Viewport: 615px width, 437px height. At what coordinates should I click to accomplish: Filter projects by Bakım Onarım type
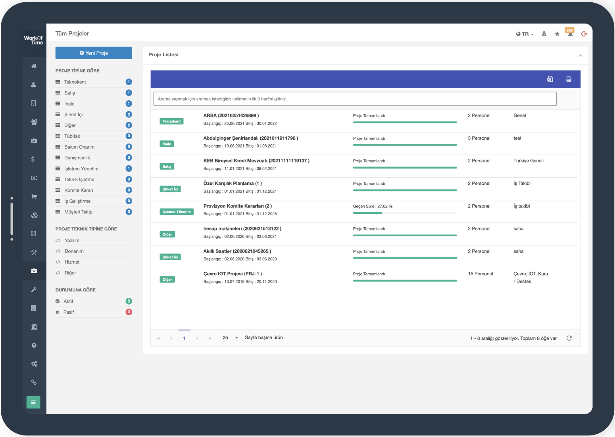(94, 147)
